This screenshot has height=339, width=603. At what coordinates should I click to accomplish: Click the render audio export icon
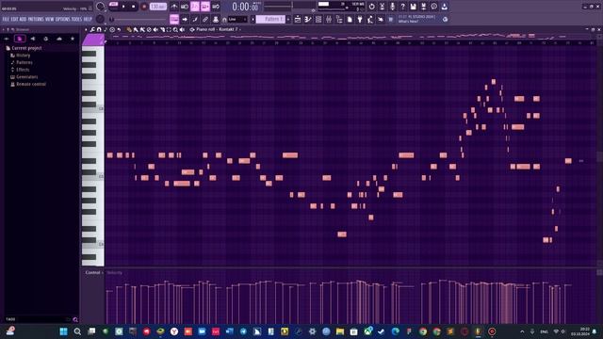(x=423, y=7)
